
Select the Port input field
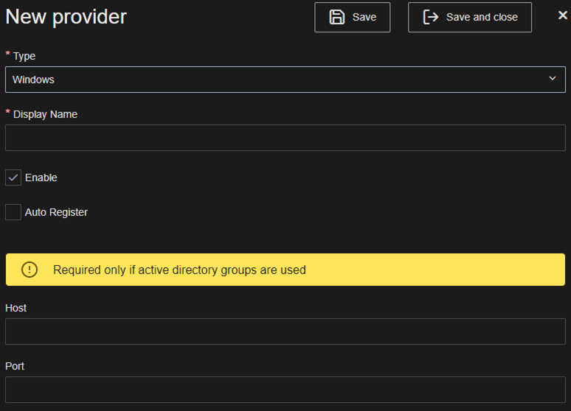(285, 390)
